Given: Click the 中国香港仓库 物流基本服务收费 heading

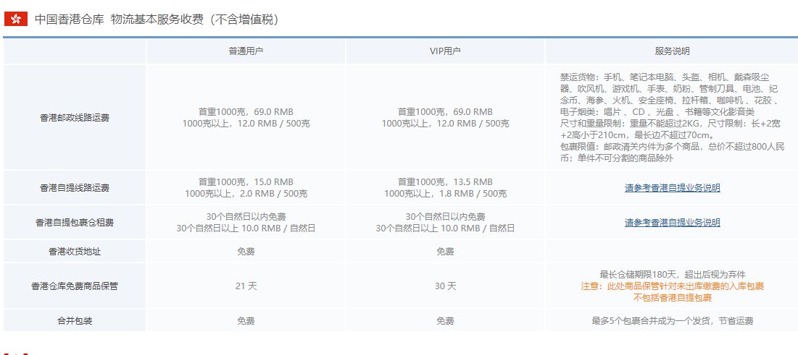Looking at the screenshot, I should [157, 20].
